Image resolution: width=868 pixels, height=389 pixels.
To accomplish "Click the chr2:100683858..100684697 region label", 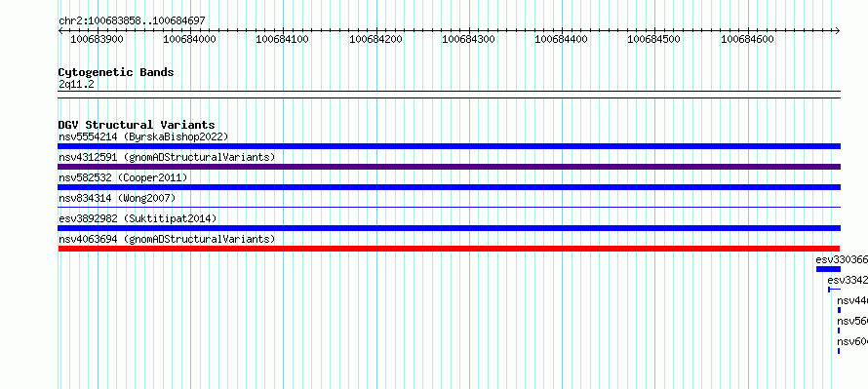I will coord(132,20).
